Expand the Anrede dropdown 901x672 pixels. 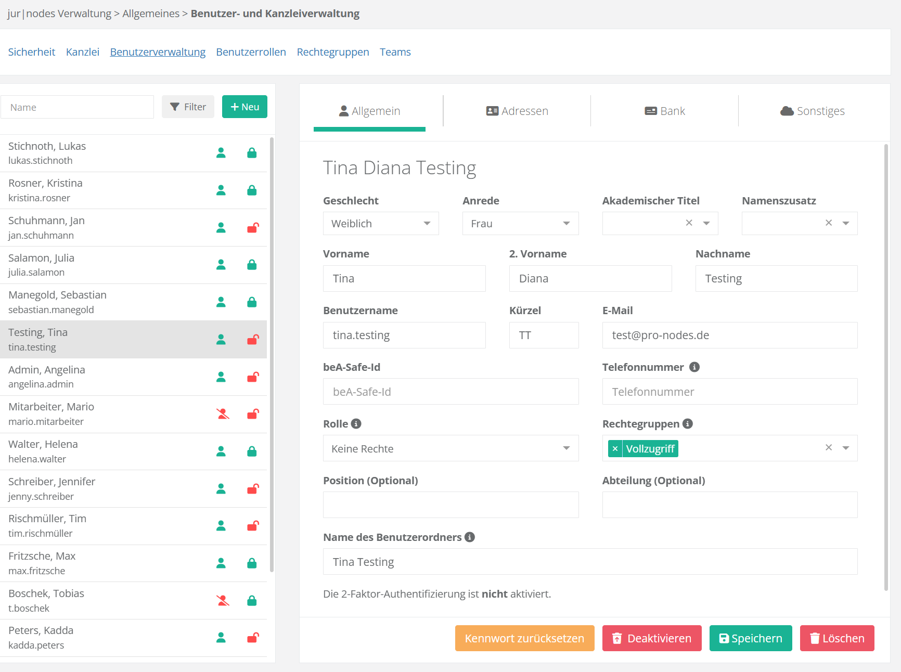520,224
